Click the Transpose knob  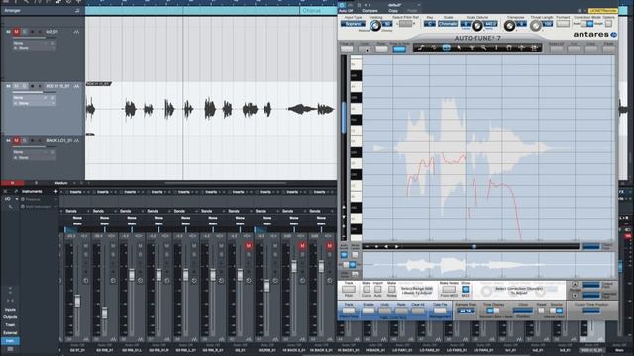(x=509, y=26)
